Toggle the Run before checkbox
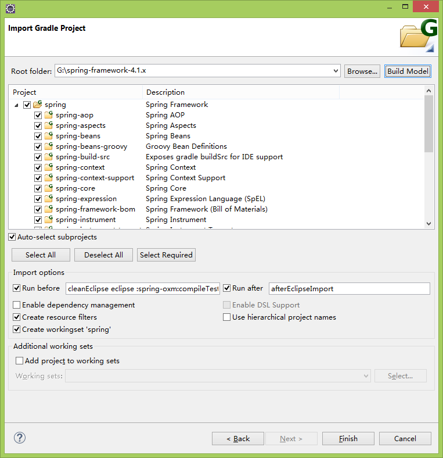The width and height of the screenshot is (443, 458). [x=17, y=288]
